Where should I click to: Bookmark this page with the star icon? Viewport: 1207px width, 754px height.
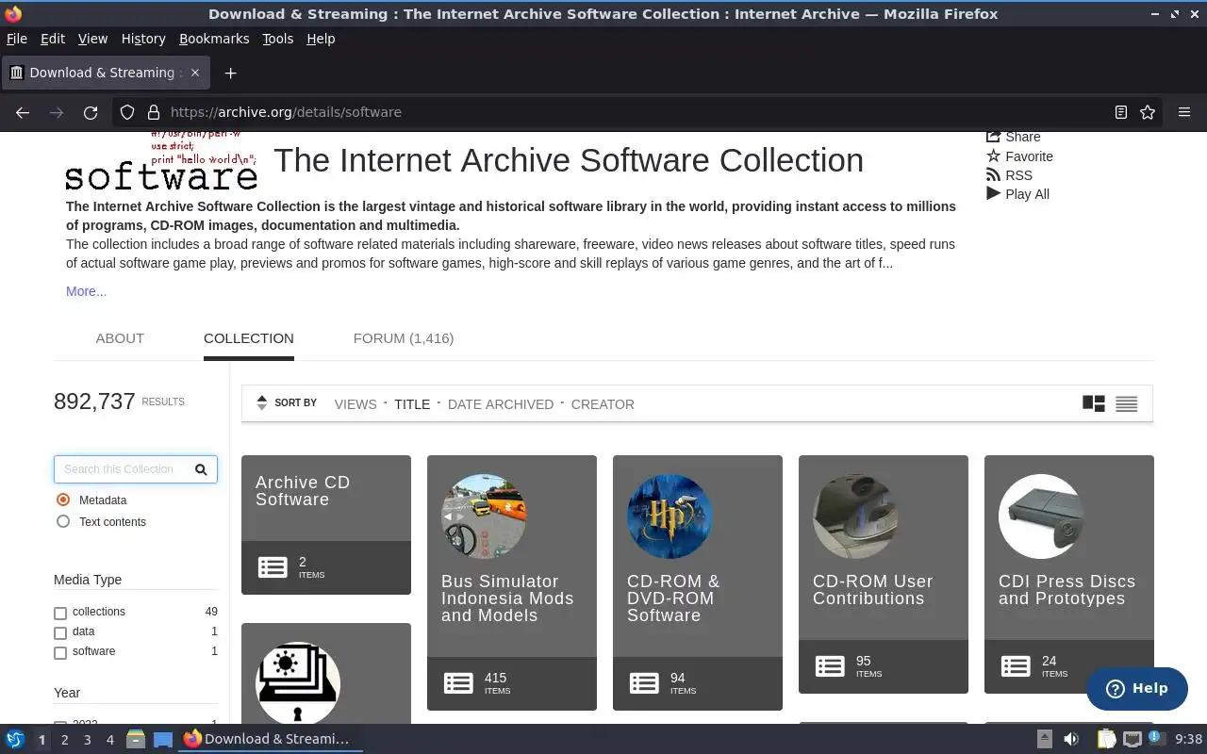[1148, 112]
